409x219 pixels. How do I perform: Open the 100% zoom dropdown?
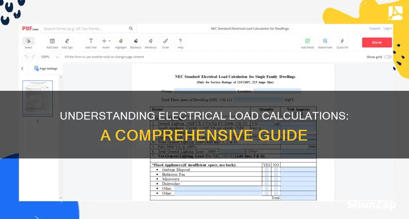pos(50,57)
